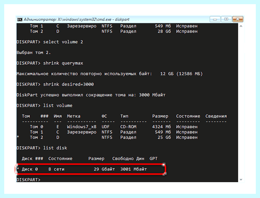Click the scrollbar up arrow
The width and height of the screenshot is (260, 198).
(241, 26)
